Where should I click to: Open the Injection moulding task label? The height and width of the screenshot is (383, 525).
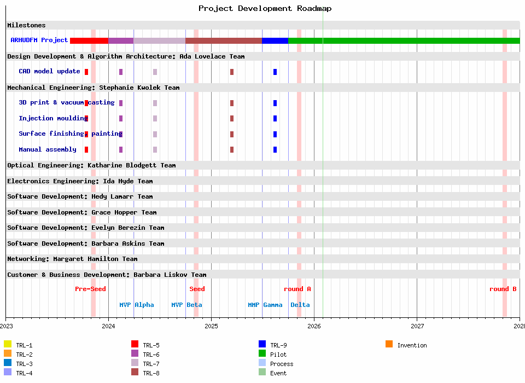click(52, 119)
